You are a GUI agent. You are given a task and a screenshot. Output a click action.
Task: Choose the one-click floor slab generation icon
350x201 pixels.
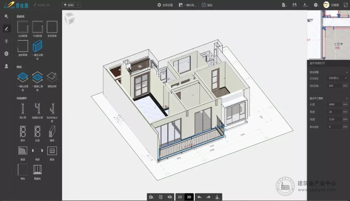coord(23,77)
